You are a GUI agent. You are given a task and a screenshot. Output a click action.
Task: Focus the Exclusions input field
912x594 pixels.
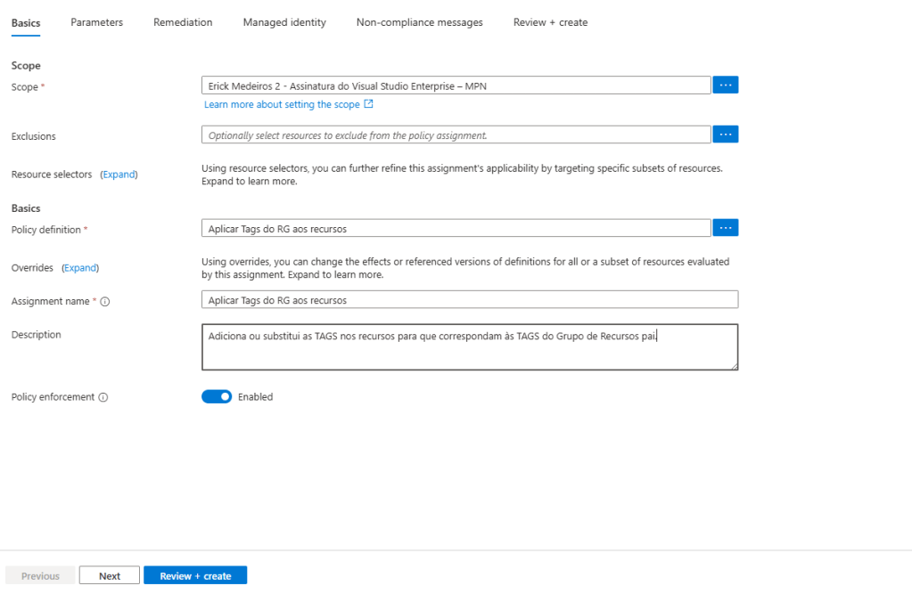[456, 135]
